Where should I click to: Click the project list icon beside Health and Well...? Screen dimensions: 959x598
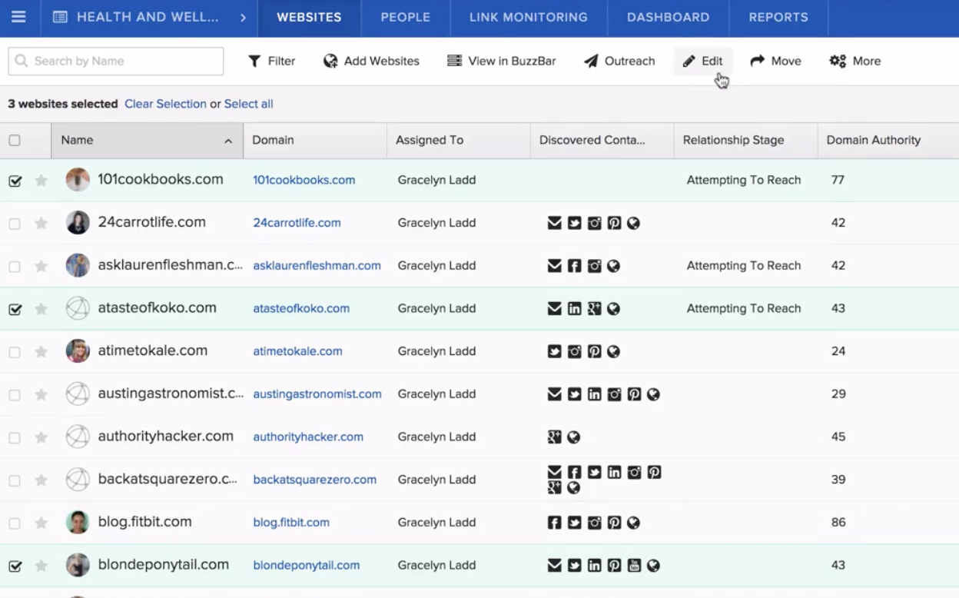[x=60, y=17]
